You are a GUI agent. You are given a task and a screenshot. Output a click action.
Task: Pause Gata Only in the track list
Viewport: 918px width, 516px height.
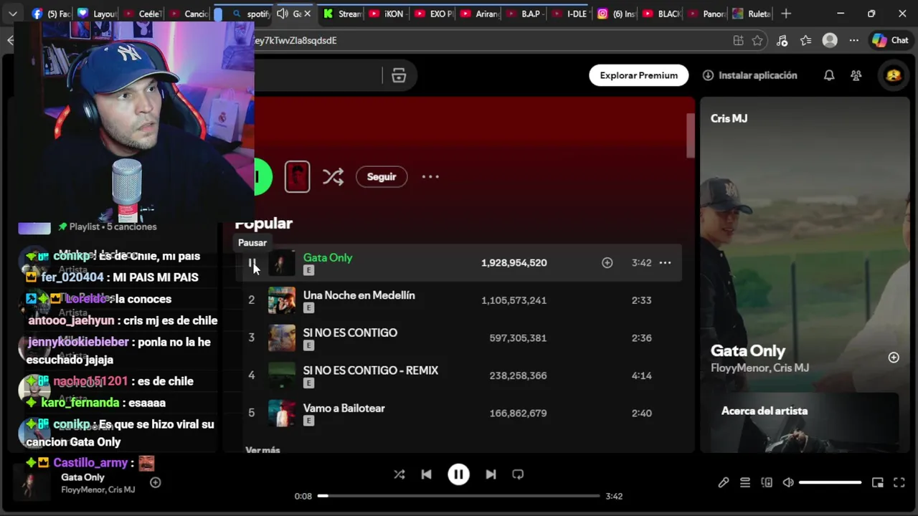[x=252, y=263]
